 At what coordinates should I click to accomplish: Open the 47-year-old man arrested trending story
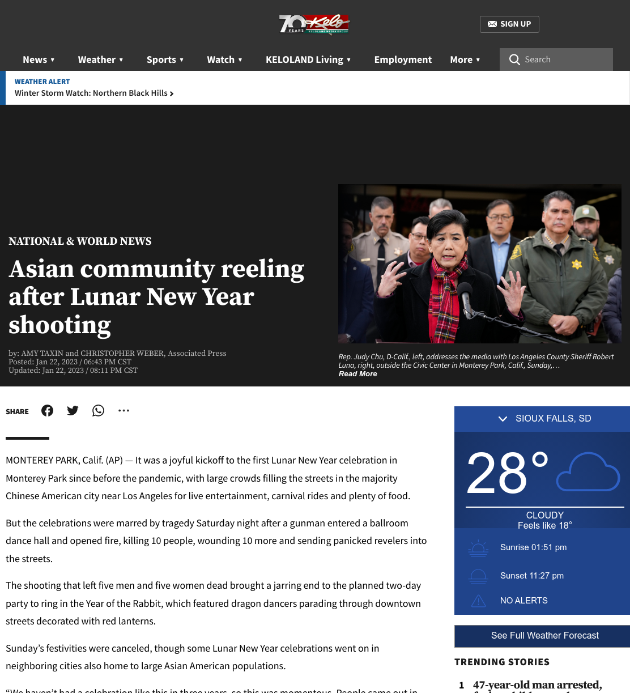537,686
